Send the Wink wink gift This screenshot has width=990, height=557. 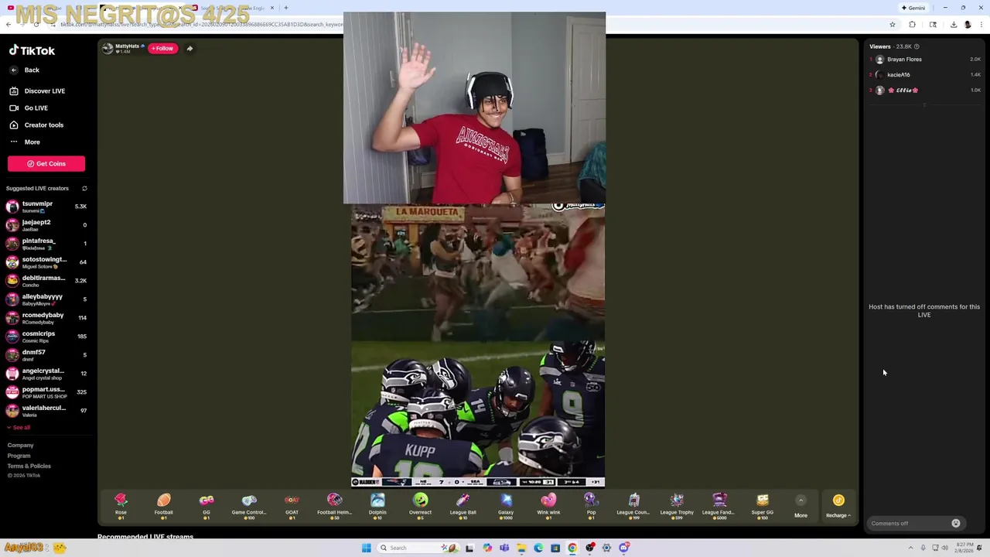[x=548, y=506]
